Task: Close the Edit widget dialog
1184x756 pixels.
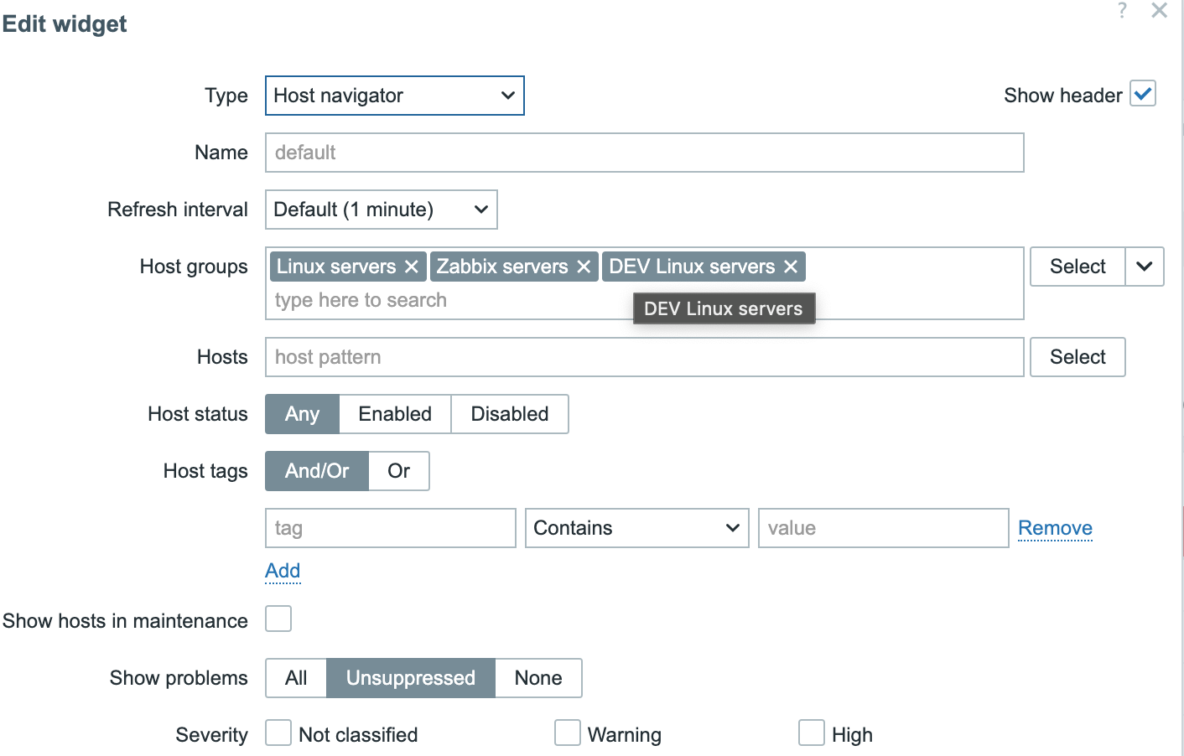Action: point(1159,10)
